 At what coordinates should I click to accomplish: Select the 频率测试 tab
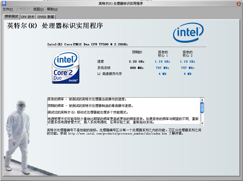(11, 17)
